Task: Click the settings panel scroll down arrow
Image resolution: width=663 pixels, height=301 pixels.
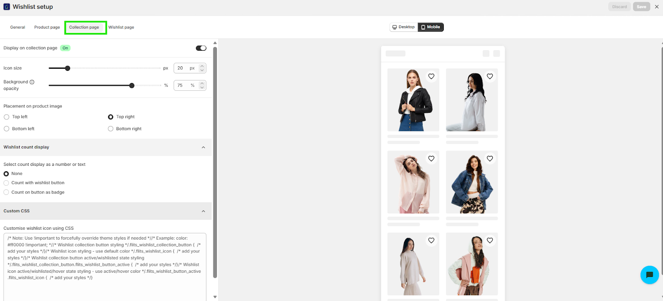Action: point(215,297)
